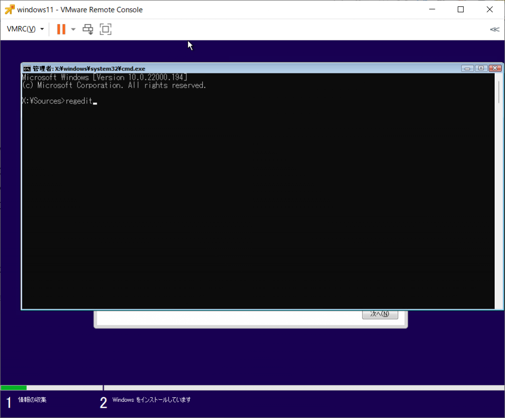The image size is (505, 418).
Task: Click the command prompt vertical scrollbar
Action: 499,191
